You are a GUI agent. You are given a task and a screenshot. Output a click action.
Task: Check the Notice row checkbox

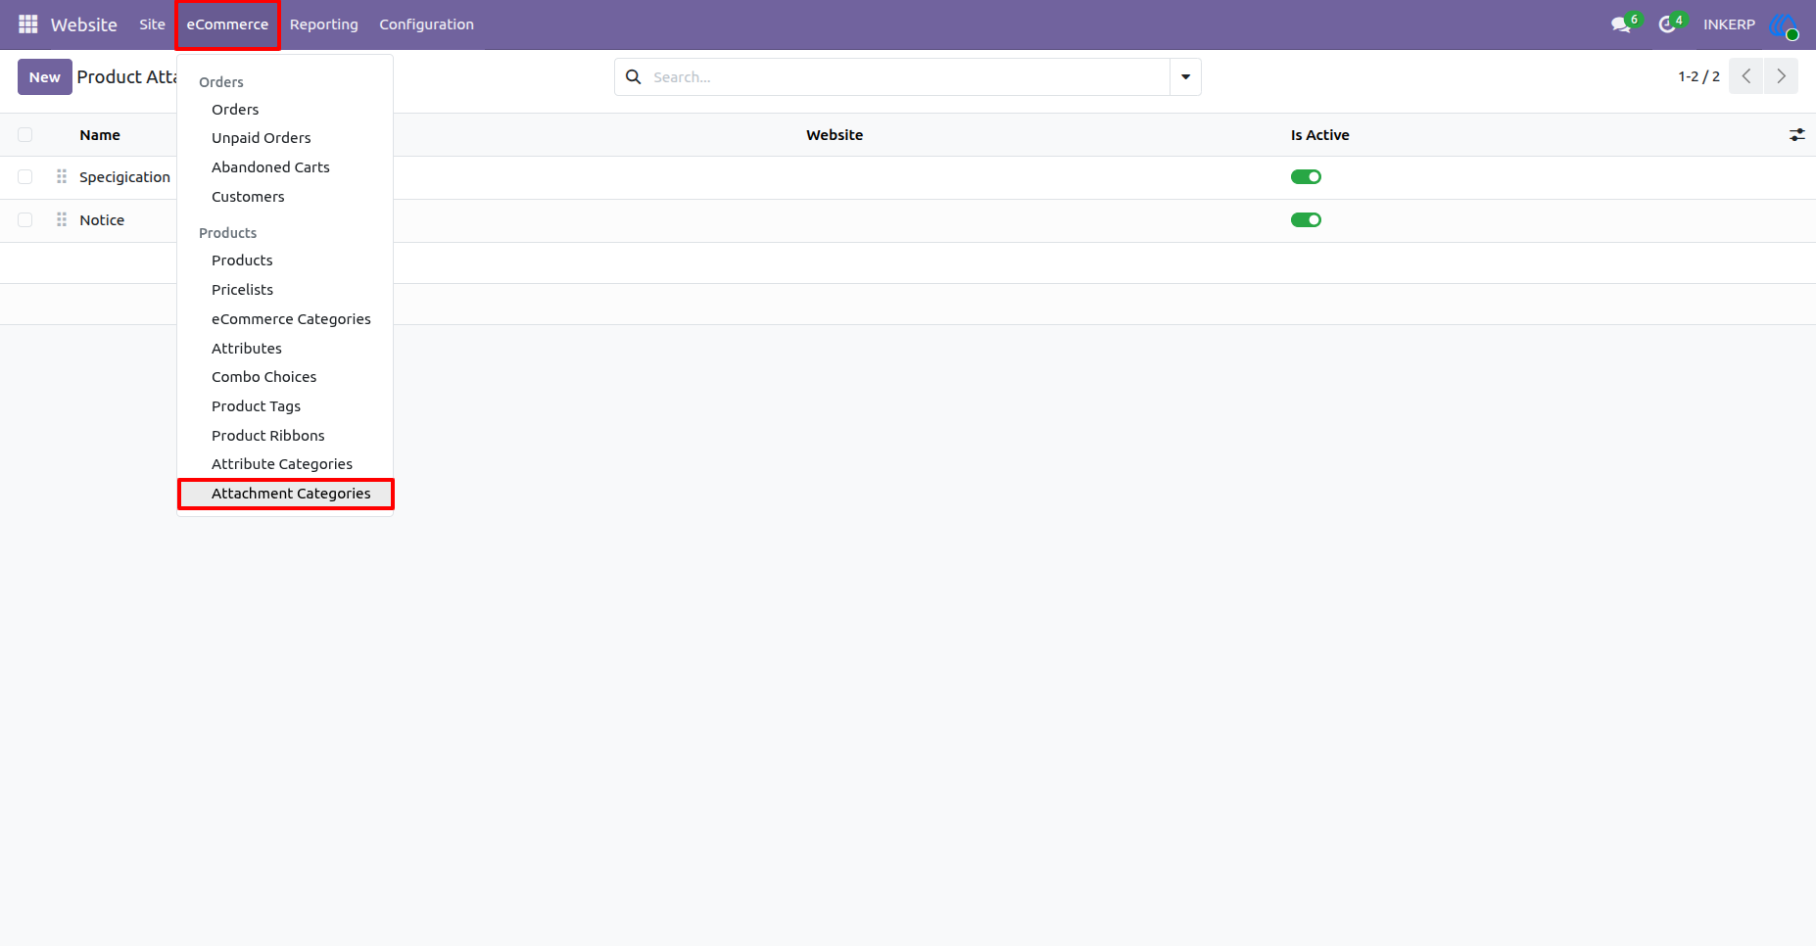25,219
